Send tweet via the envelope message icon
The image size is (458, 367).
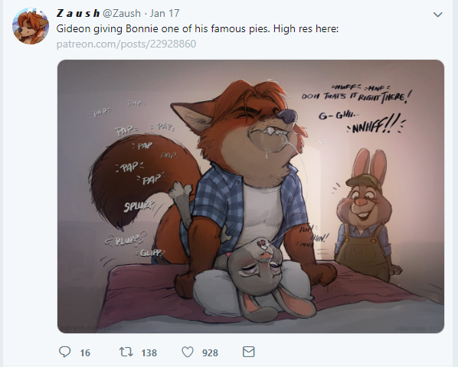click(249, 352)
